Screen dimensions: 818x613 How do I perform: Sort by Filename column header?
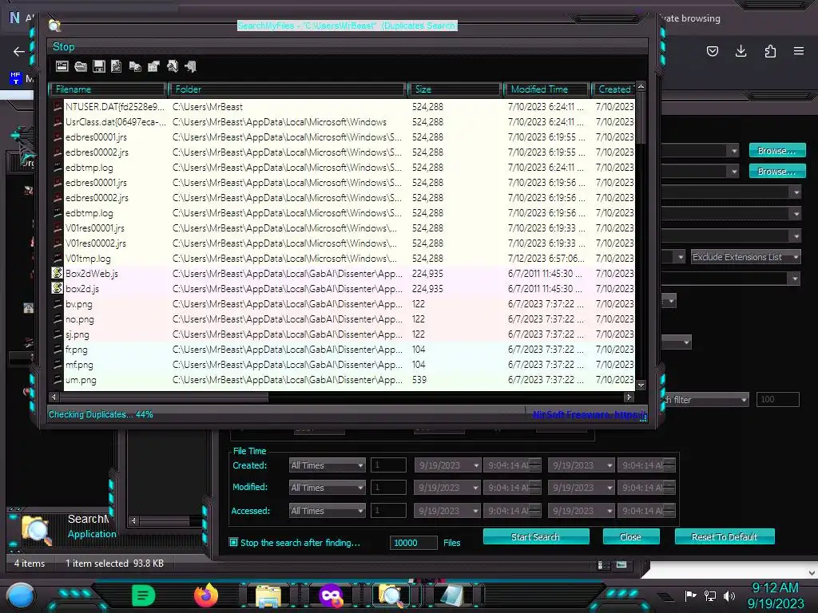point(108,89)
